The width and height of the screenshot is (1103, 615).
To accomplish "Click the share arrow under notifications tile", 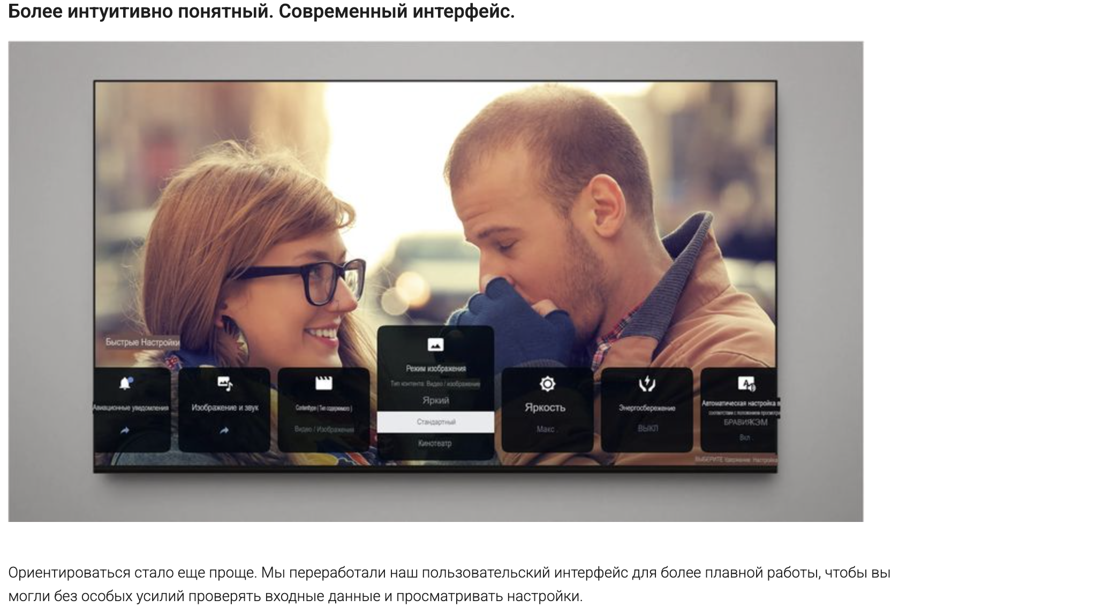I will [x=125, y=430].
